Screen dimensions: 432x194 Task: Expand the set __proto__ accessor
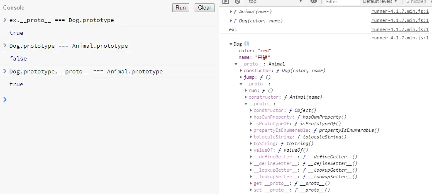(251, 190)
